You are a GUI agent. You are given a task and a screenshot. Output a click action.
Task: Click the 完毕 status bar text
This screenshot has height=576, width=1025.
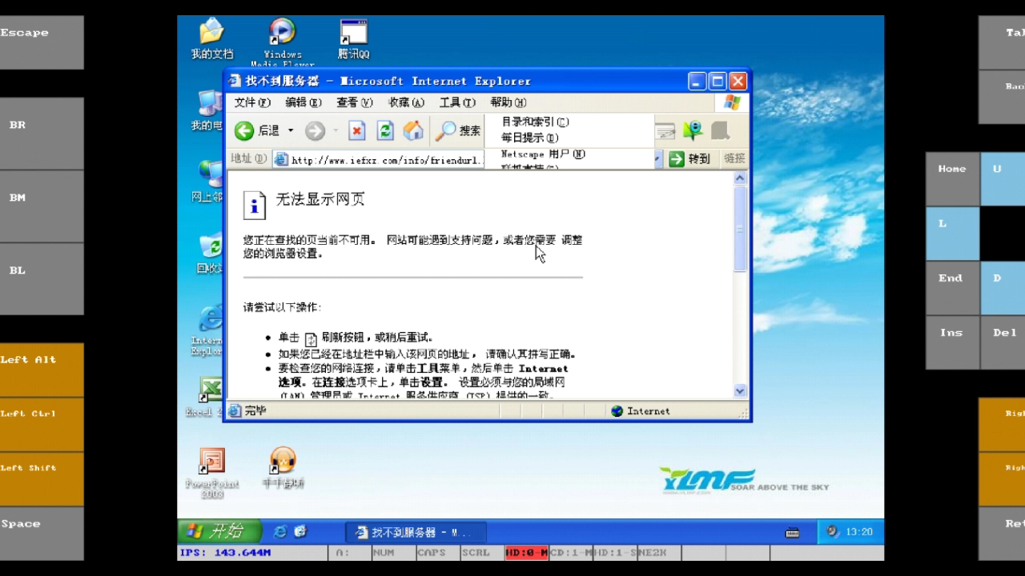[255, 411]
